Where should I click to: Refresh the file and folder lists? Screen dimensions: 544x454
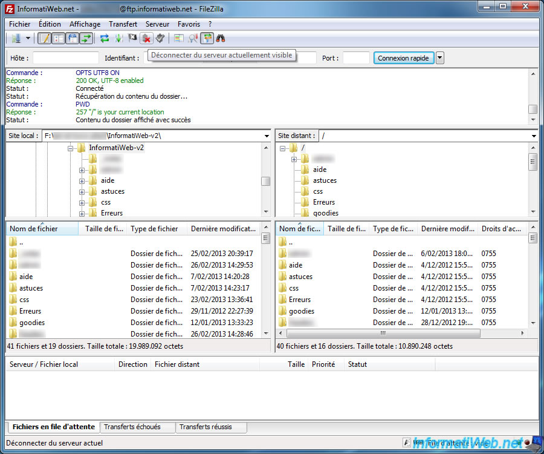tap(105, 38)
